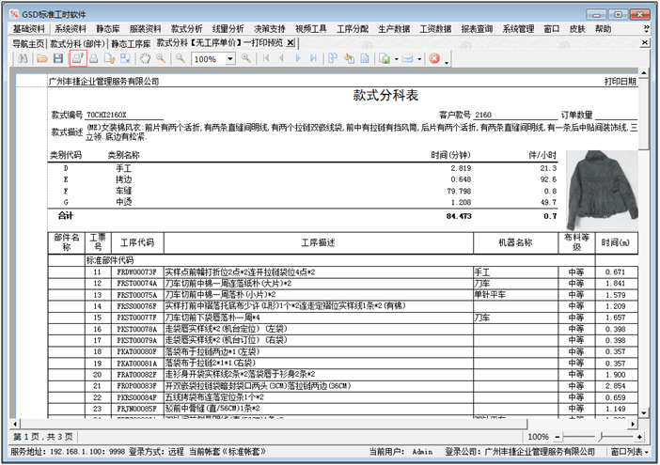Open the 报表查询 menu
The width and height of the screenshot is (660, 465).
[x=477, y=28]
